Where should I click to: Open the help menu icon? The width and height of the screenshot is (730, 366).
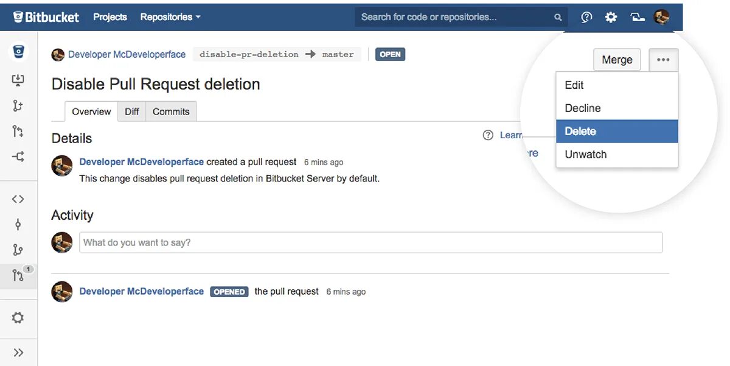[586, 17]
